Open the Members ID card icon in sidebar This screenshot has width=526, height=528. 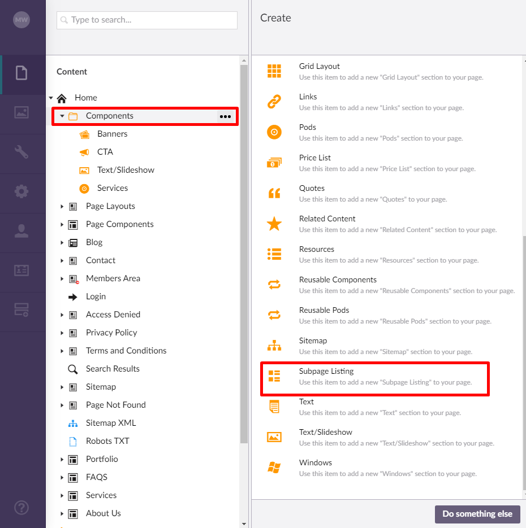click(x=21, y=270)
